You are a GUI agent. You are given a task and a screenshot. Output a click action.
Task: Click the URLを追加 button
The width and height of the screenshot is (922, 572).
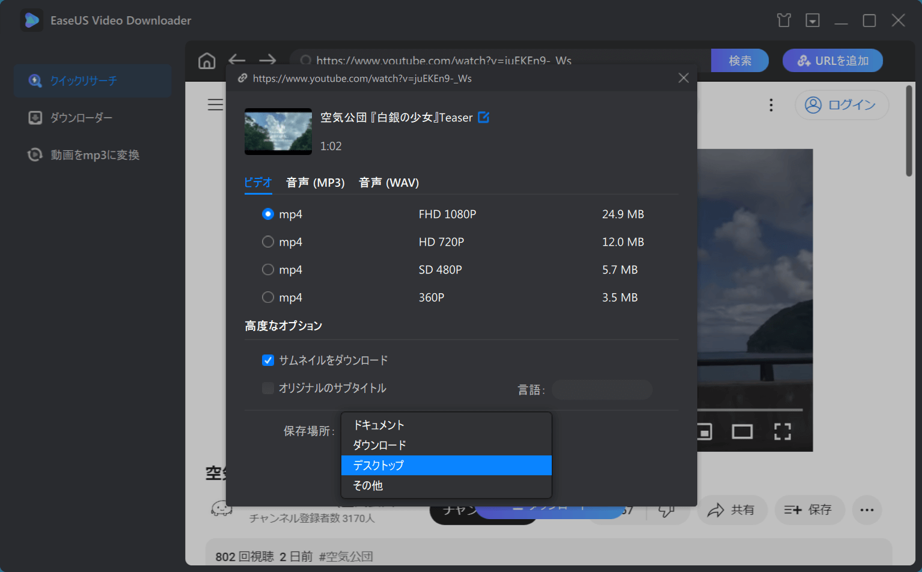pyautogui.click(x=832, y=61)
